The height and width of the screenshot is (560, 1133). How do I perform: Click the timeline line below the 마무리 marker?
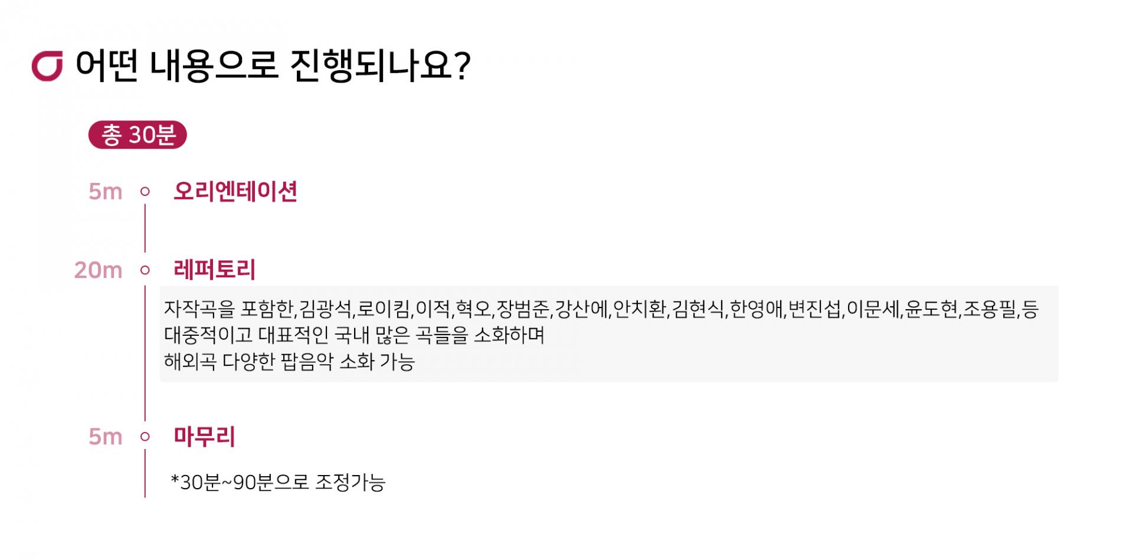click(145, 473)
